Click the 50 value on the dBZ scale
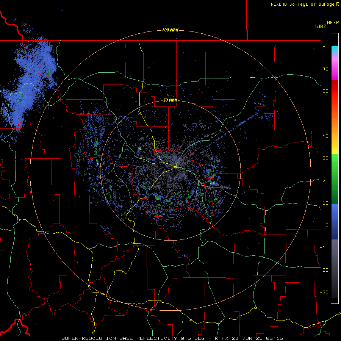This screenshot has height=341, width=341. [x=325, y=114]
